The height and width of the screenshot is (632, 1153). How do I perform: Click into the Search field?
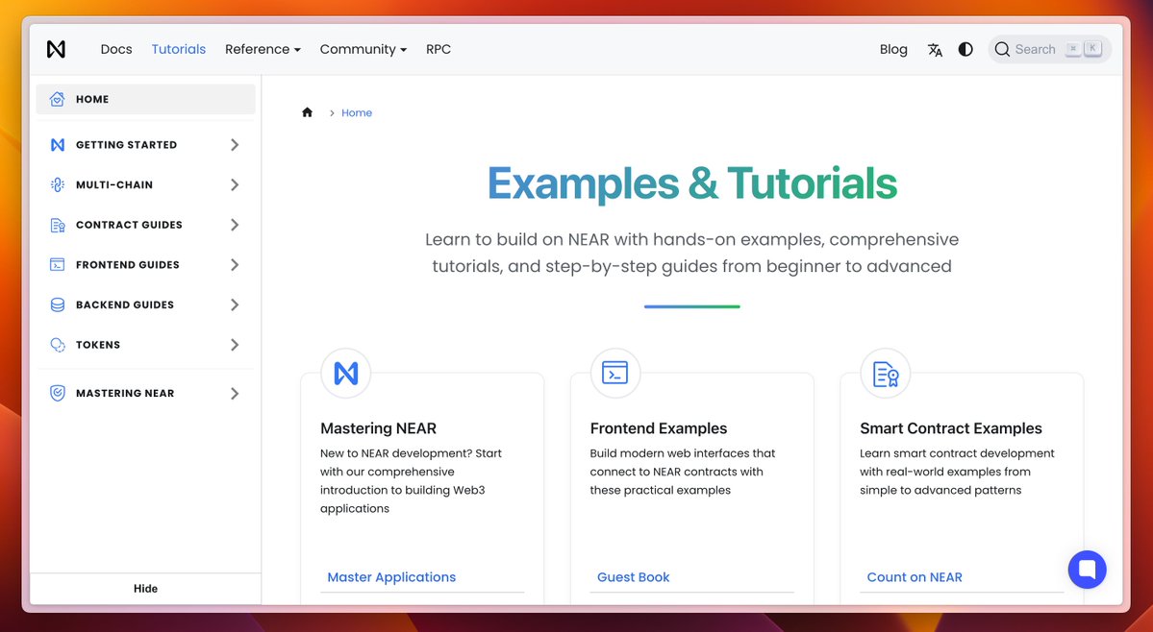(x=1049, y=49)
